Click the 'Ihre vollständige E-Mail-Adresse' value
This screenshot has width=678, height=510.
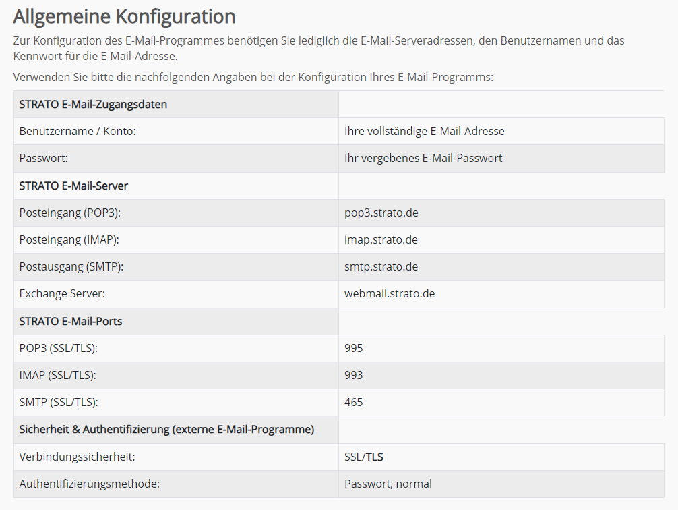424,131
